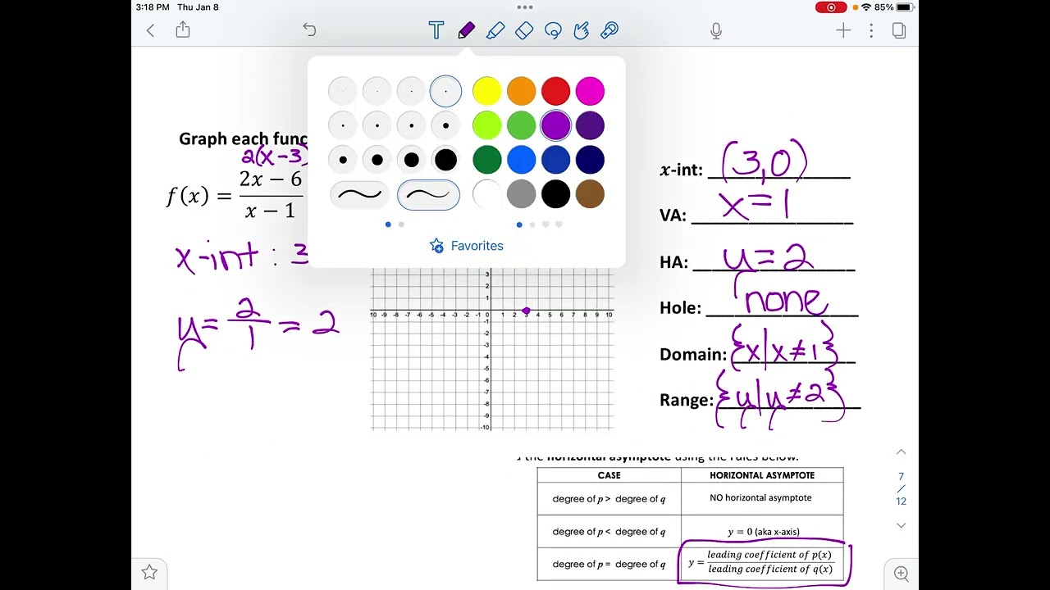
Task: Go to next page with down chevron
Action: pyautogui.click(x=901, y=525)
